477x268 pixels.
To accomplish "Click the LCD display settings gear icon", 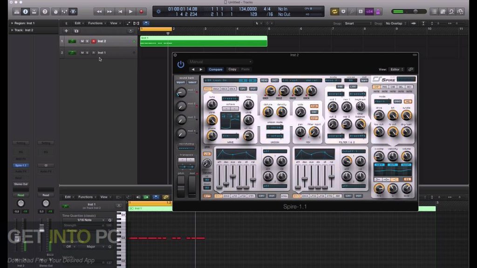I will click(158, 12).
